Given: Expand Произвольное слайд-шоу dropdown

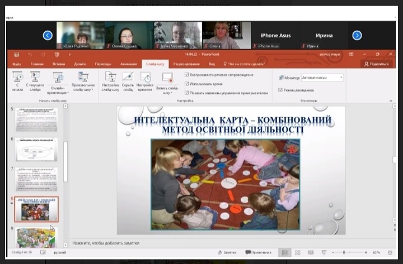Looking at the screenshot, I should (83, 83).
